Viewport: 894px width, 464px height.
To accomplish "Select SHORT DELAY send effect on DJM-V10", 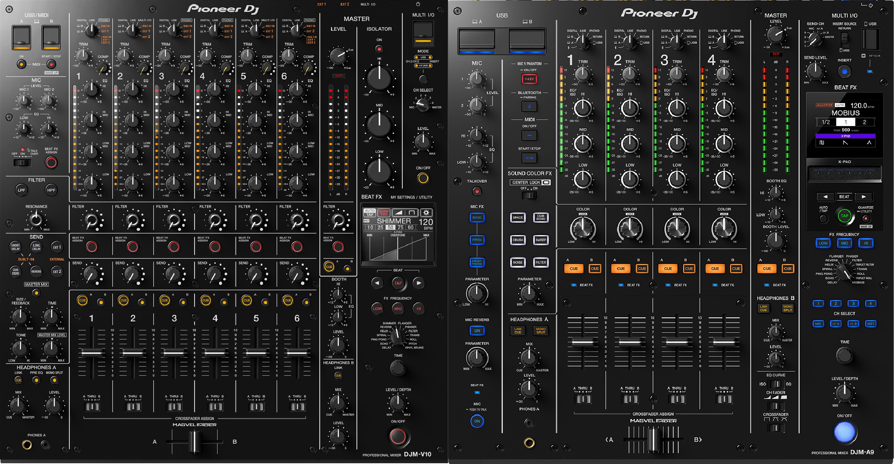I will pyautogui.click(x=15, y=247).
